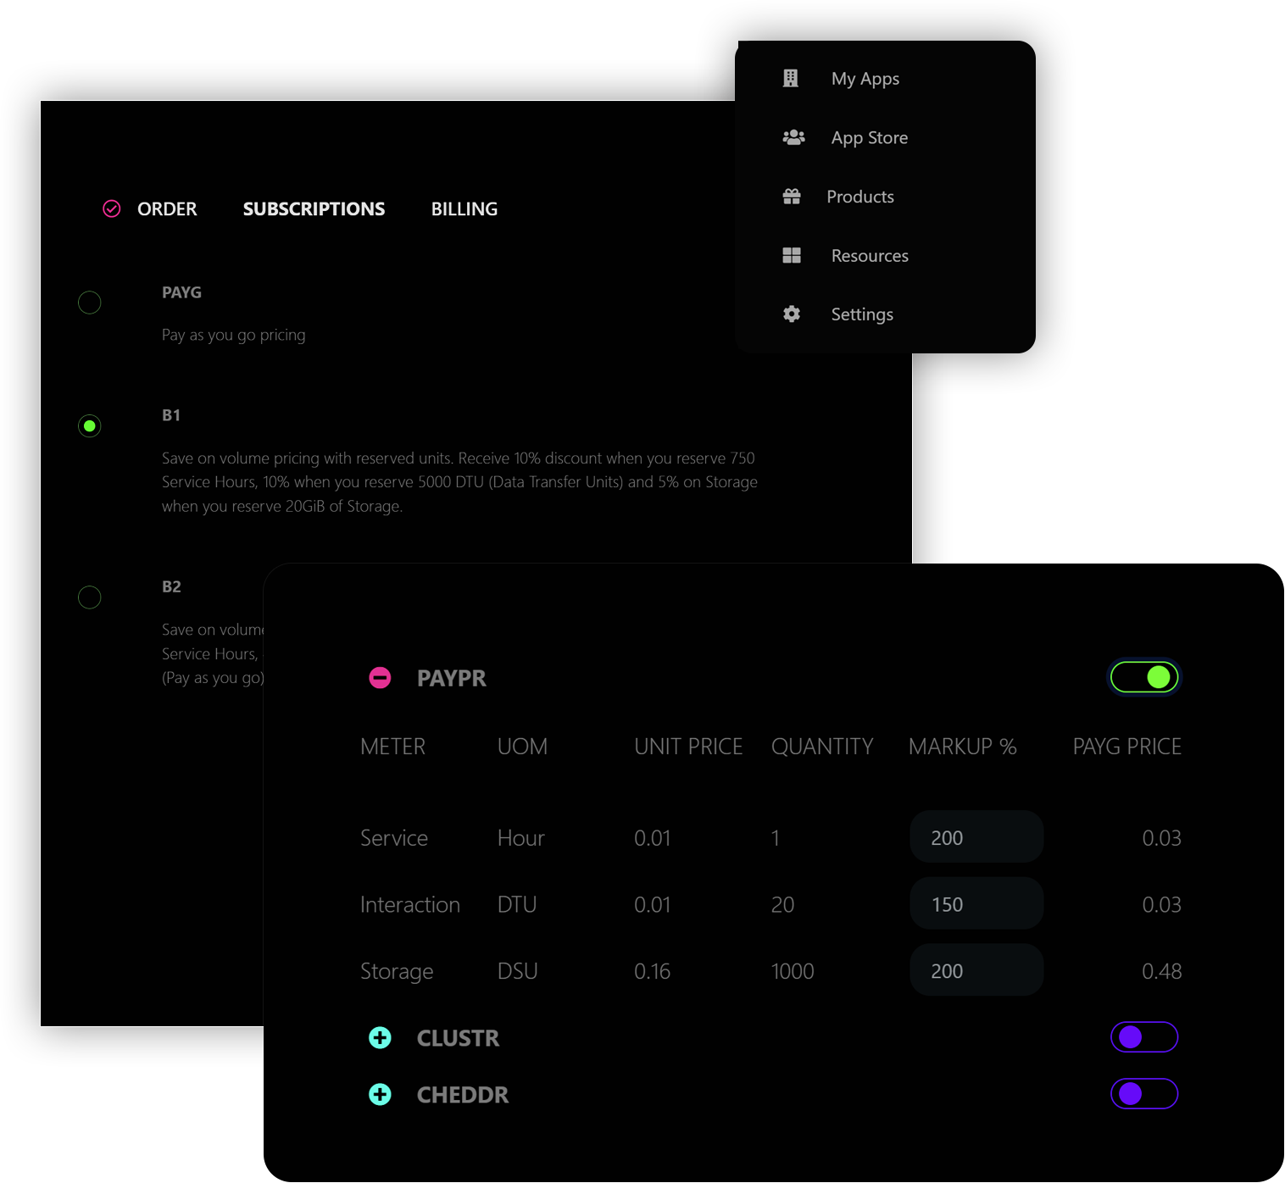Click the MARKUP % column header
This screenshot has height=1183, width=1285.
(962, 747)
